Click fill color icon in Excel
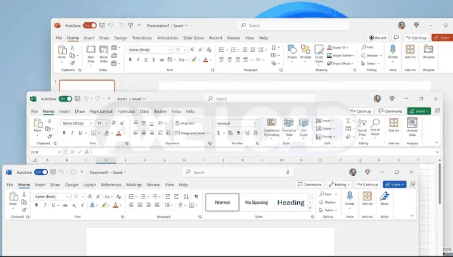The image size is (453, 257). click(107, 133)
